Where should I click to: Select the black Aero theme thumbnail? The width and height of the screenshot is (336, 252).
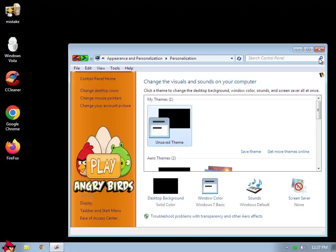click(174, 169)
